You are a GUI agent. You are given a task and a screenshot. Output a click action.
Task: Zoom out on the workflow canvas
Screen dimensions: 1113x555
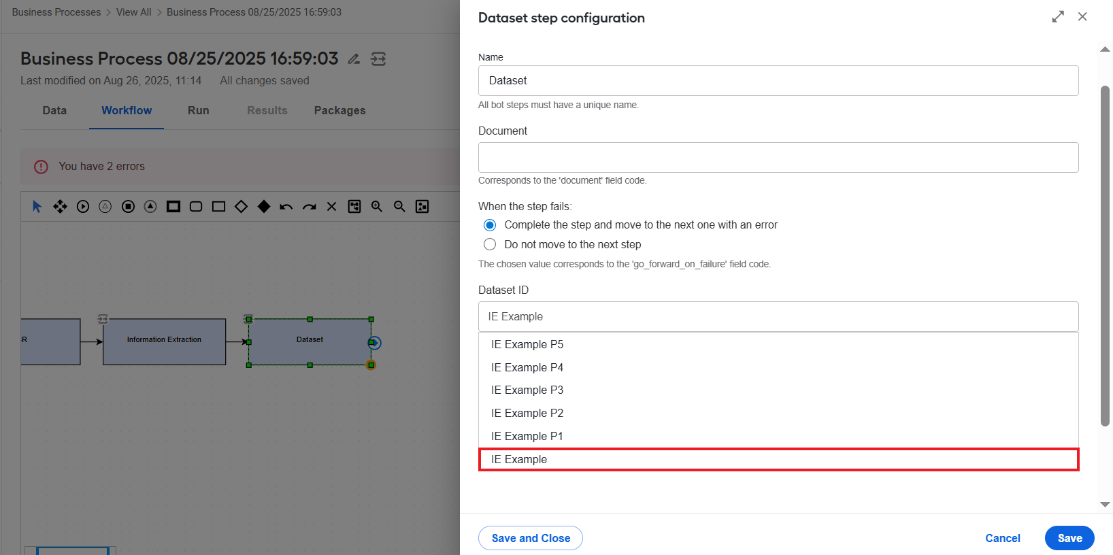pos(399,207)
